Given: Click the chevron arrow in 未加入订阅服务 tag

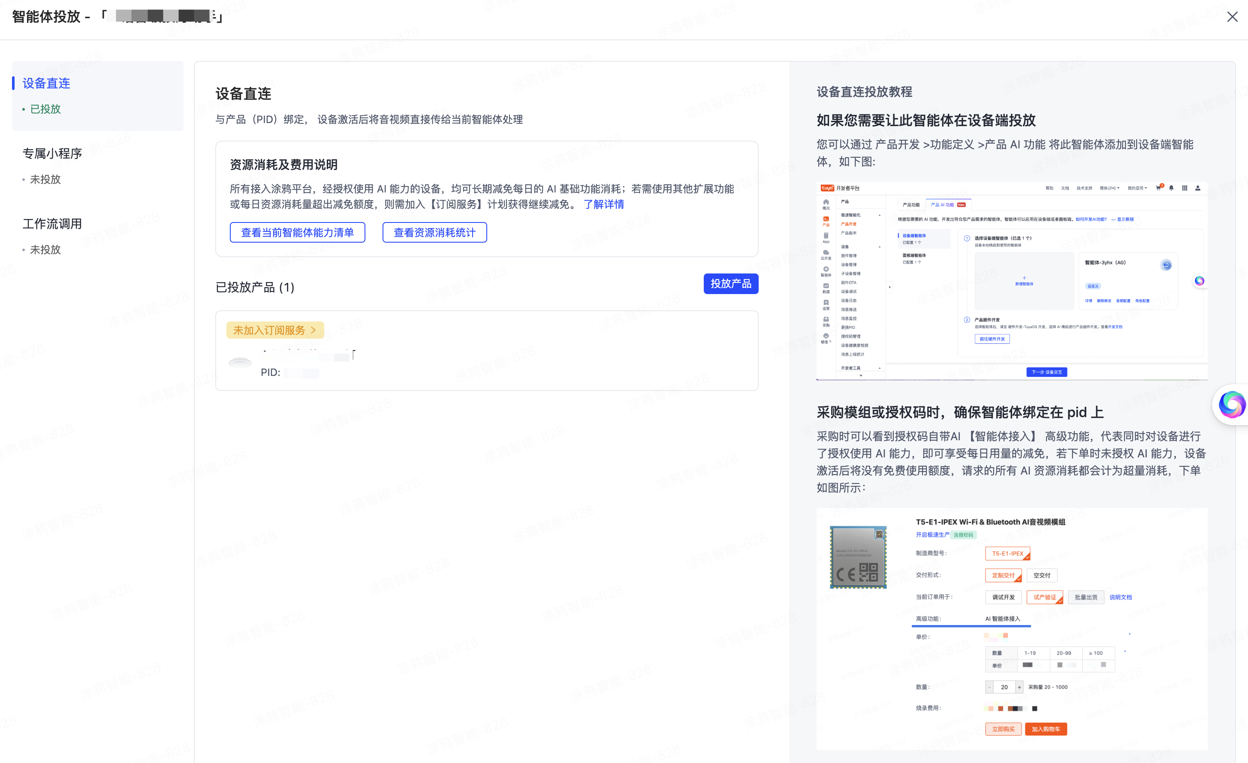Looking at the screenshot, I should point(313,330).
